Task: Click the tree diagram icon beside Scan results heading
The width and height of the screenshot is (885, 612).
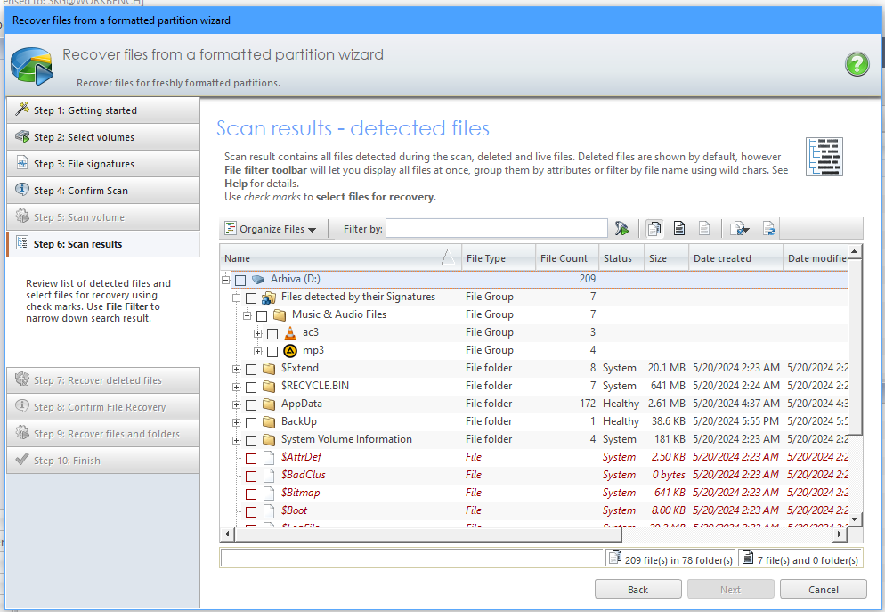Action: tap(824, 157)
